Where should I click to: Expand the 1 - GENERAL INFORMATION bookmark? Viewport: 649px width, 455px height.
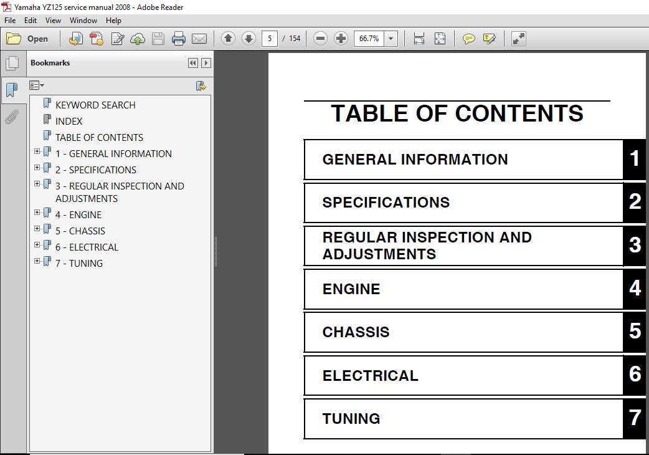37,151
